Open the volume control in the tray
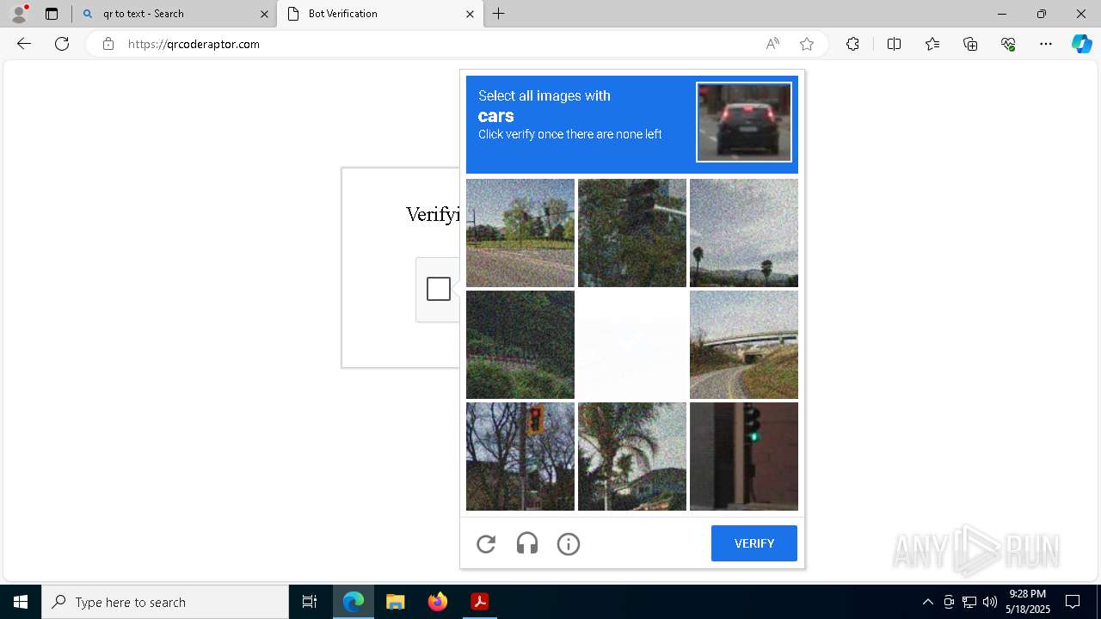The width and height of the screenshot is (1101, 619). point(990,602)
